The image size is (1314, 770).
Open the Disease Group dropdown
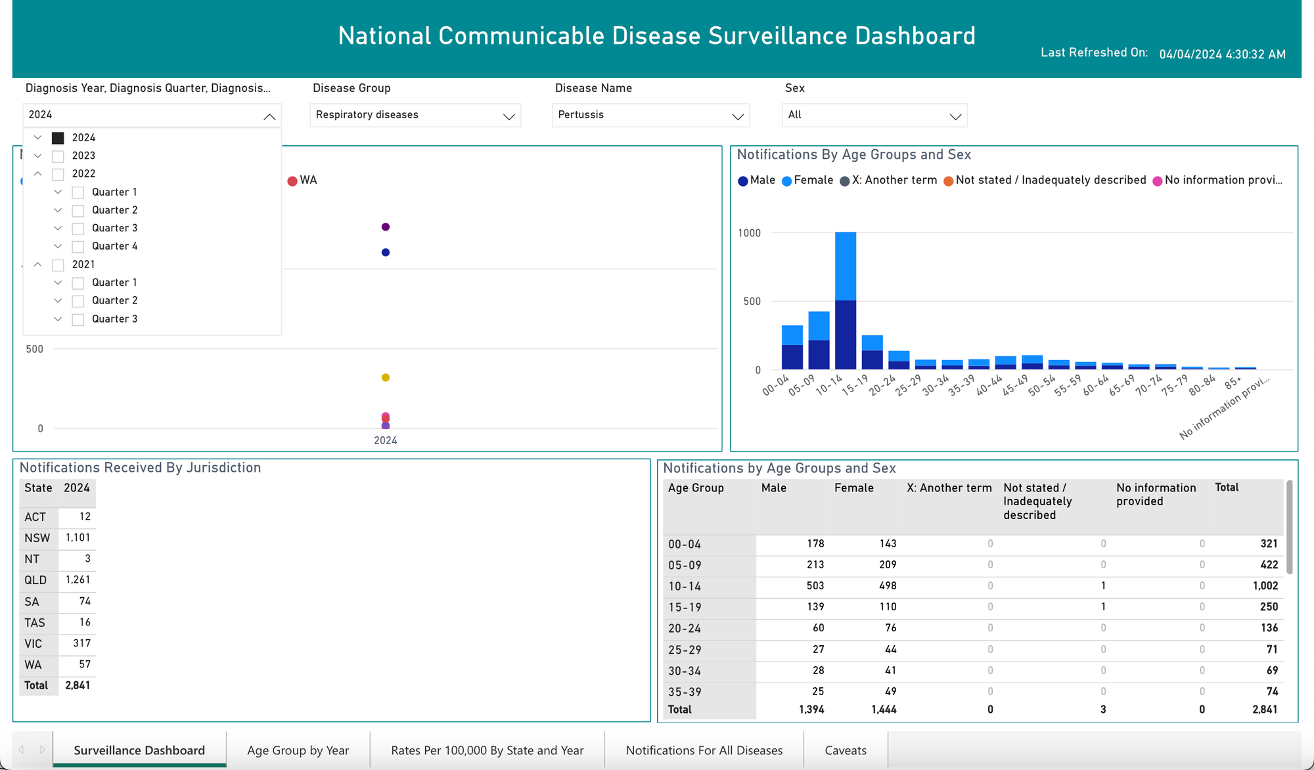(415, 115)
